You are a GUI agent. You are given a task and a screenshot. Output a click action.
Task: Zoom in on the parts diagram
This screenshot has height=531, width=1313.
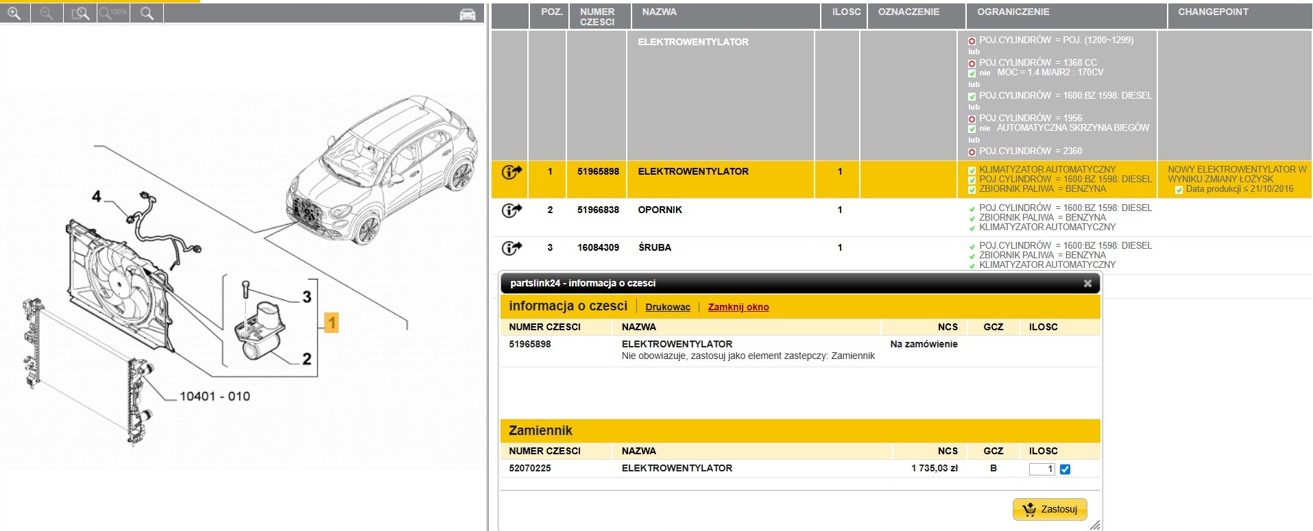(14, 13)
